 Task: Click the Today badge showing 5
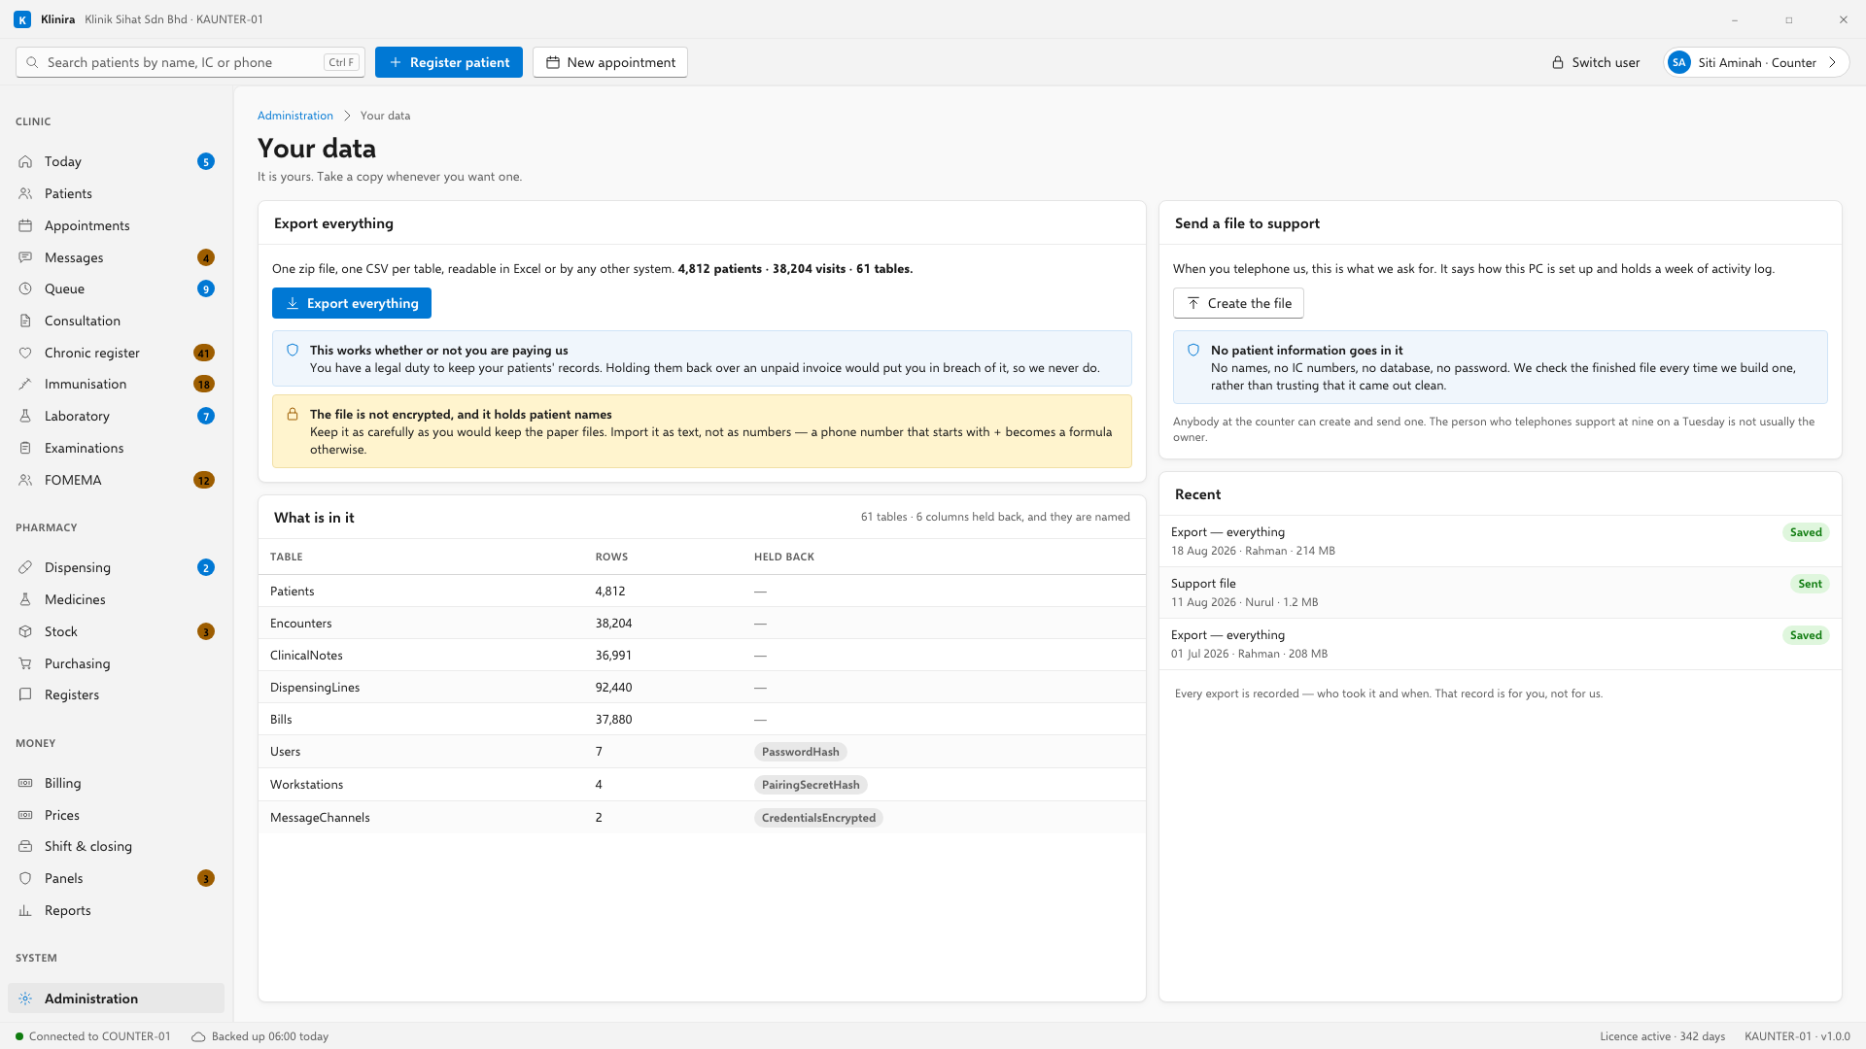(206, 161)
